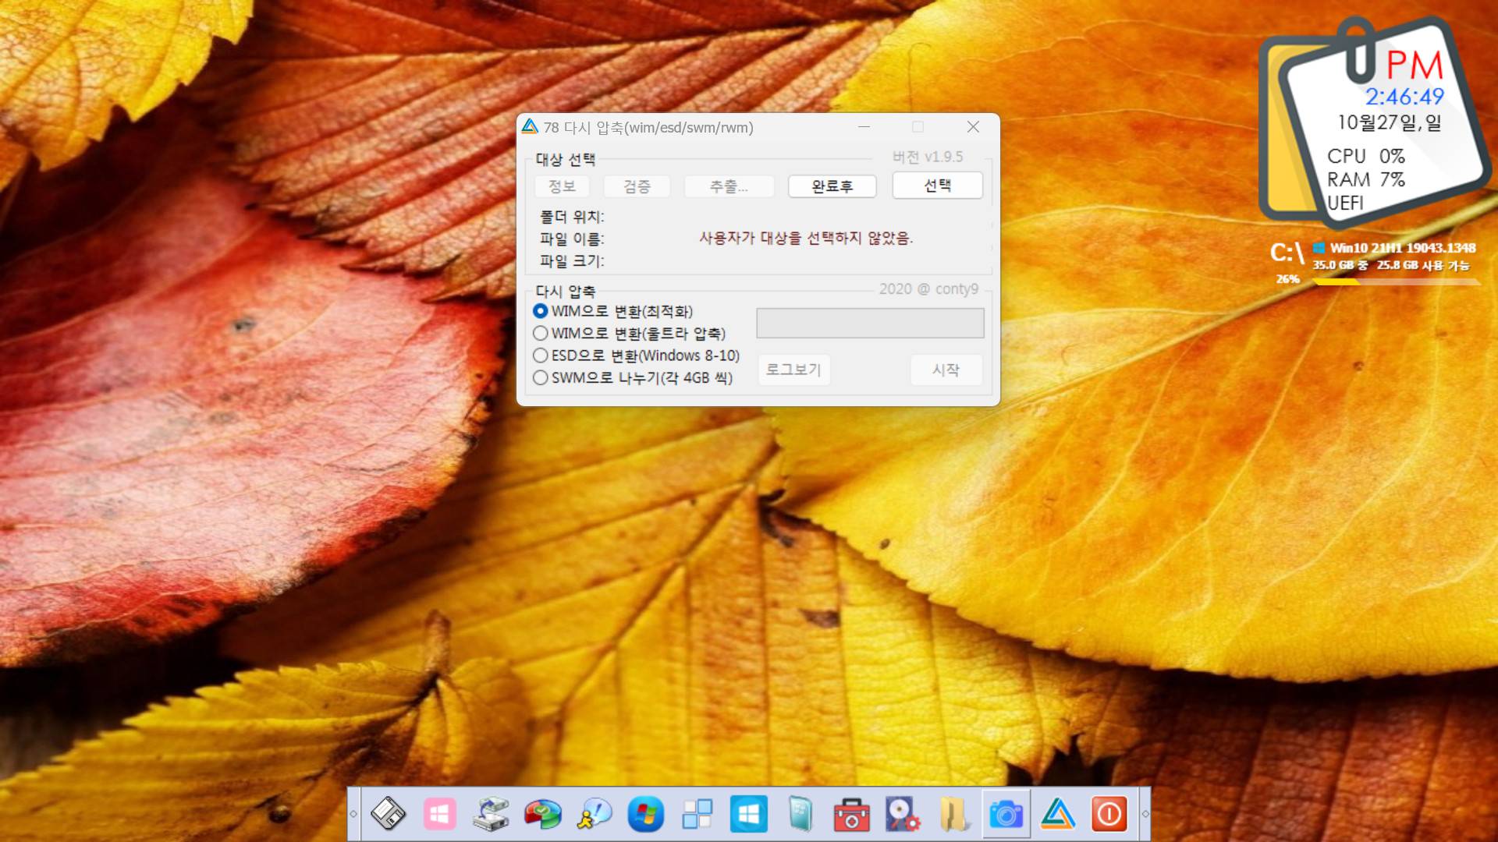Click the red power button dock icon
Screen dimensions: 1498x842
[x=1109, y=814]
